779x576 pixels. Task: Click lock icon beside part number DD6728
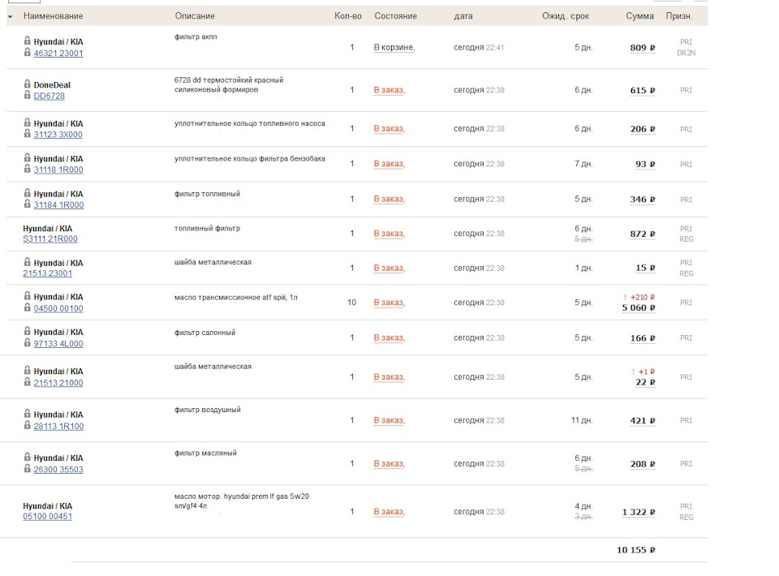(x=28, y=95)
